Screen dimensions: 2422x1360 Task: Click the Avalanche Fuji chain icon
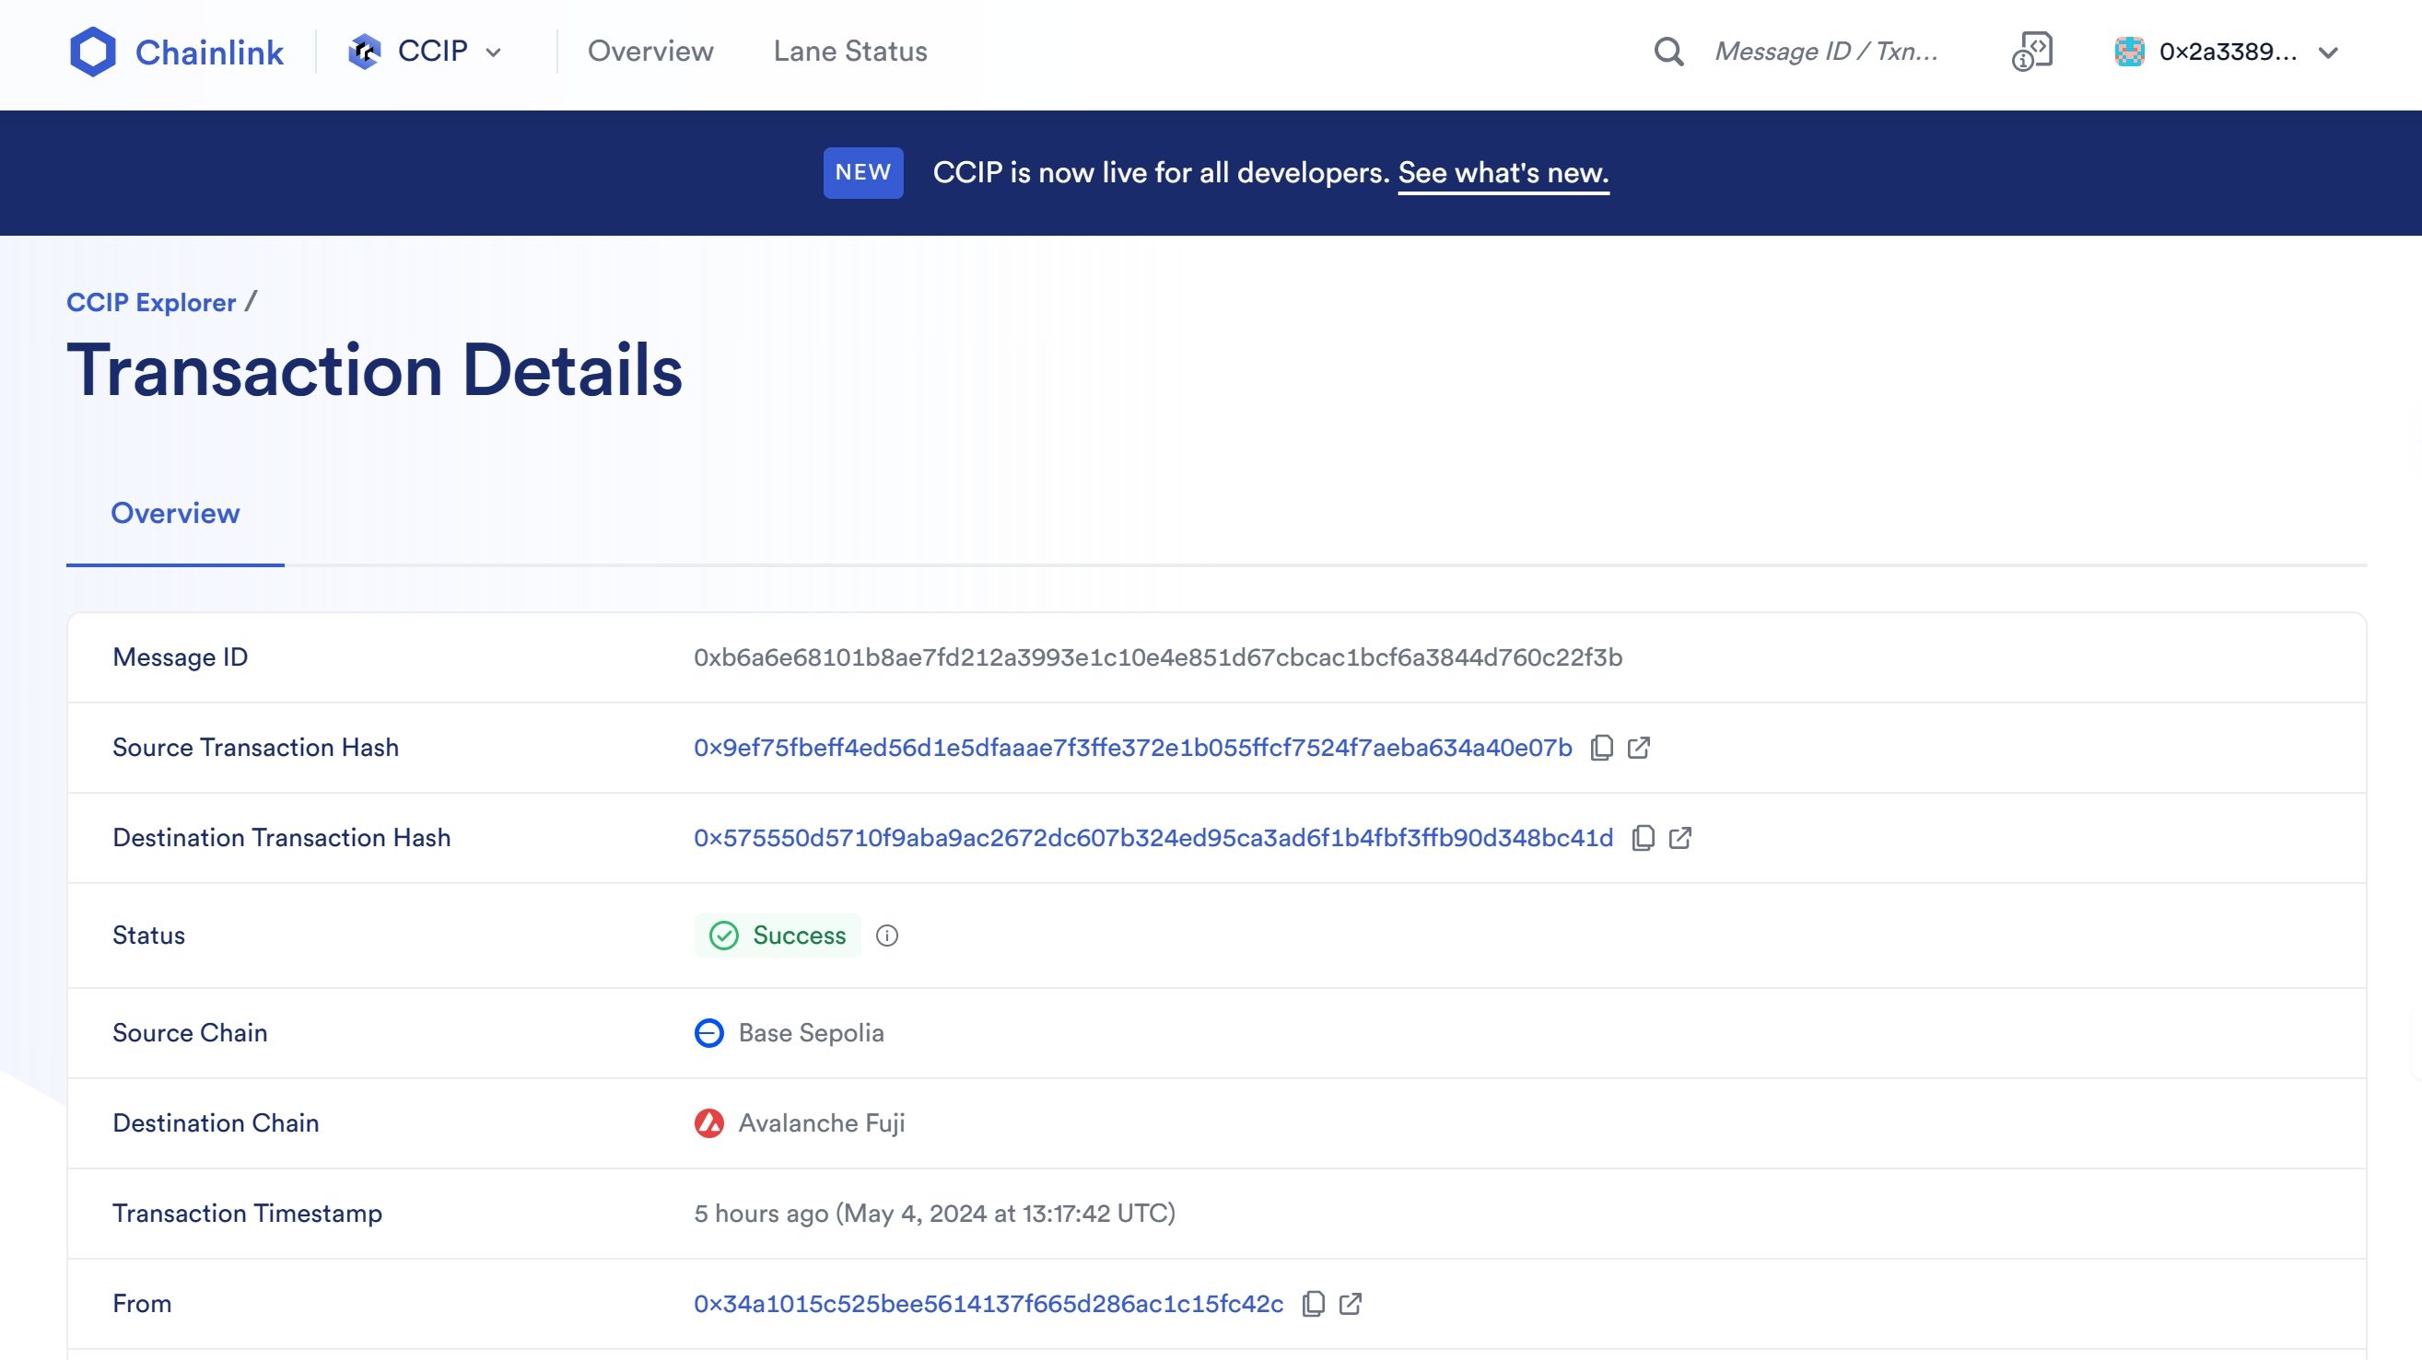[x=709, y=1124]
